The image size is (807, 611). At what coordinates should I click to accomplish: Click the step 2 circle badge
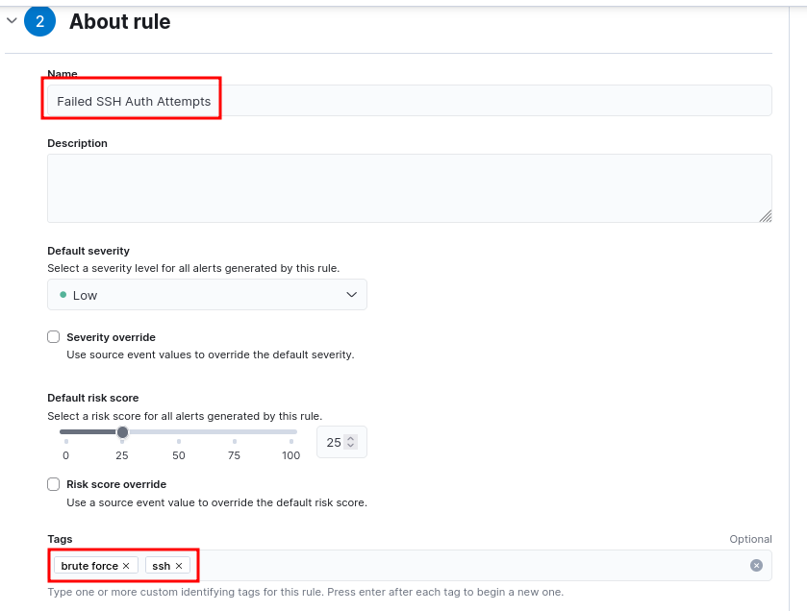(x=39, y=21)
